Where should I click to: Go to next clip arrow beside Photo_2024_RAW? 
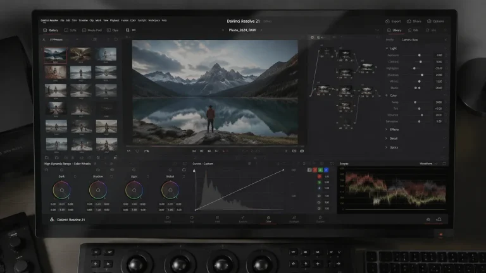(261, 30)
